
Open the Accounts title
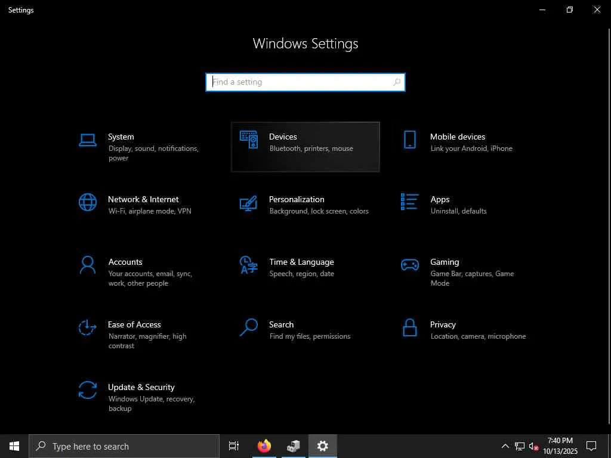(x=125, y=262)
